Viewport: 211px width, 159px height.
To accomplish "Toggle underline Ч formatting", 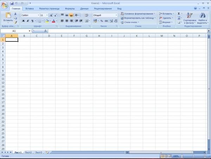I will (x=32, y=21).
